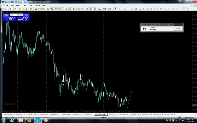Open the Periods clock icon
Viewport: 197px width, 123px height.
(x=105, y=9)
